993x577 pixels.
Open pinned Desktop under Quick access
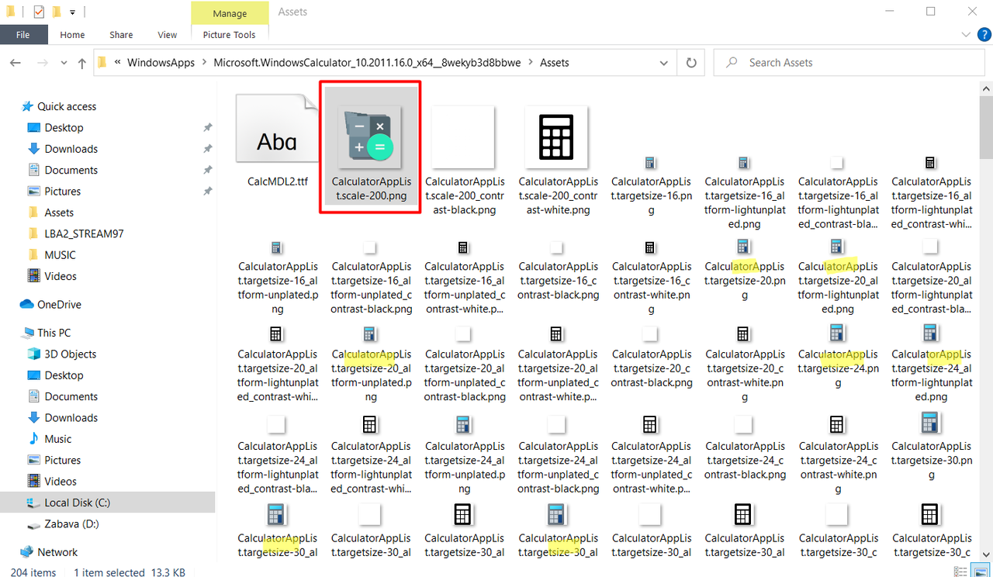64,127
